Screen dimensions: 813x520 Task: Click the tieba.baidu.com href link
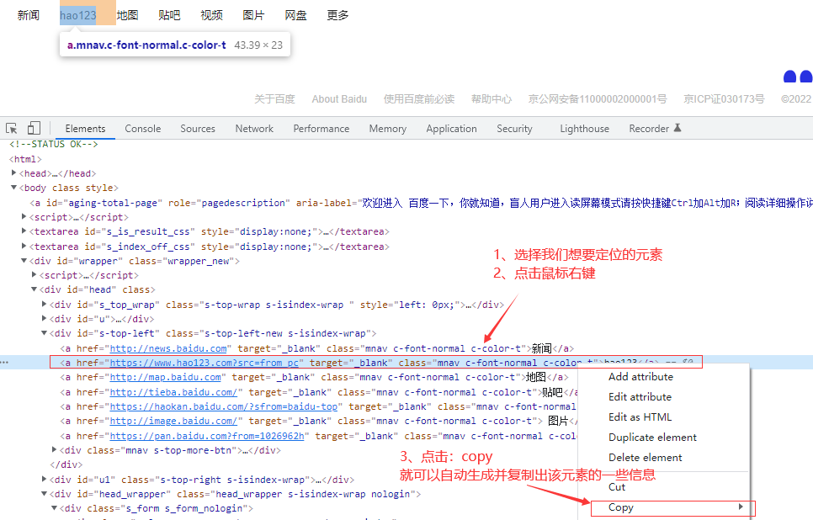[x=173, y=392]
